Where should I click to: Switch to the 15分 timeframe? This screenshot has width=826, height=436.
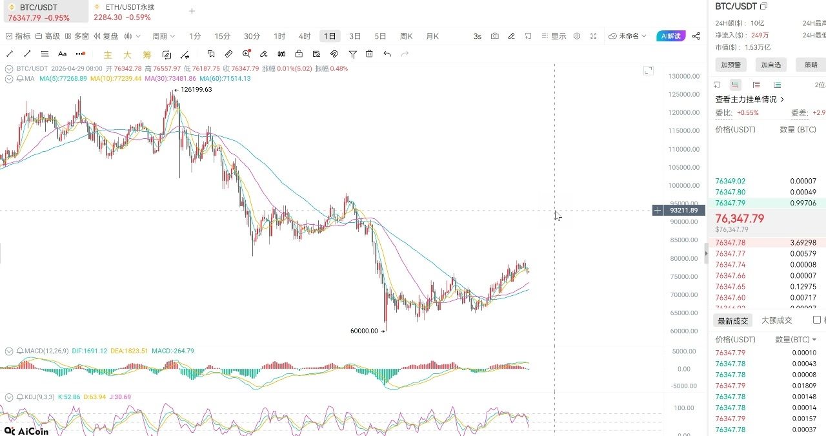tap(222, 36)
